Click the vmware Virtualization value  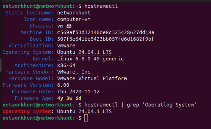66,46
